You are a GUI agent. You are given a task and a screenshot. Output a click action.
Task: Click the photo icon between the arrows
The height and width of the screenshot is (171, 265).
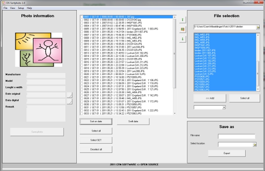pos(182,30)
